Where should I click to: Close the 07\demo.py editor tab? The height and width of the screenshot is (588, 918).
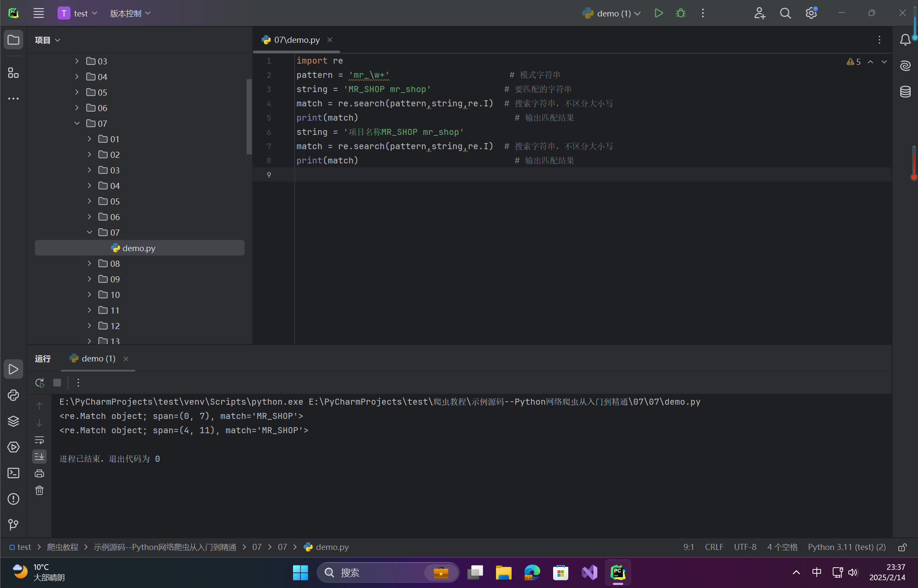[x=330, y=40]
